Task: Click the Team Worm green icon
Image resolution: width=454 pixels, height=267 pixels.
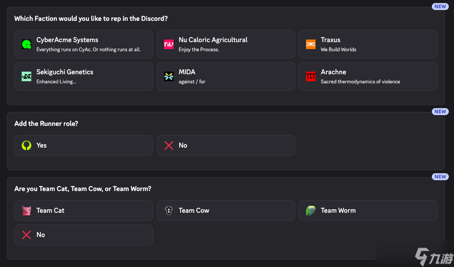Action: click(x=311, y=211)
